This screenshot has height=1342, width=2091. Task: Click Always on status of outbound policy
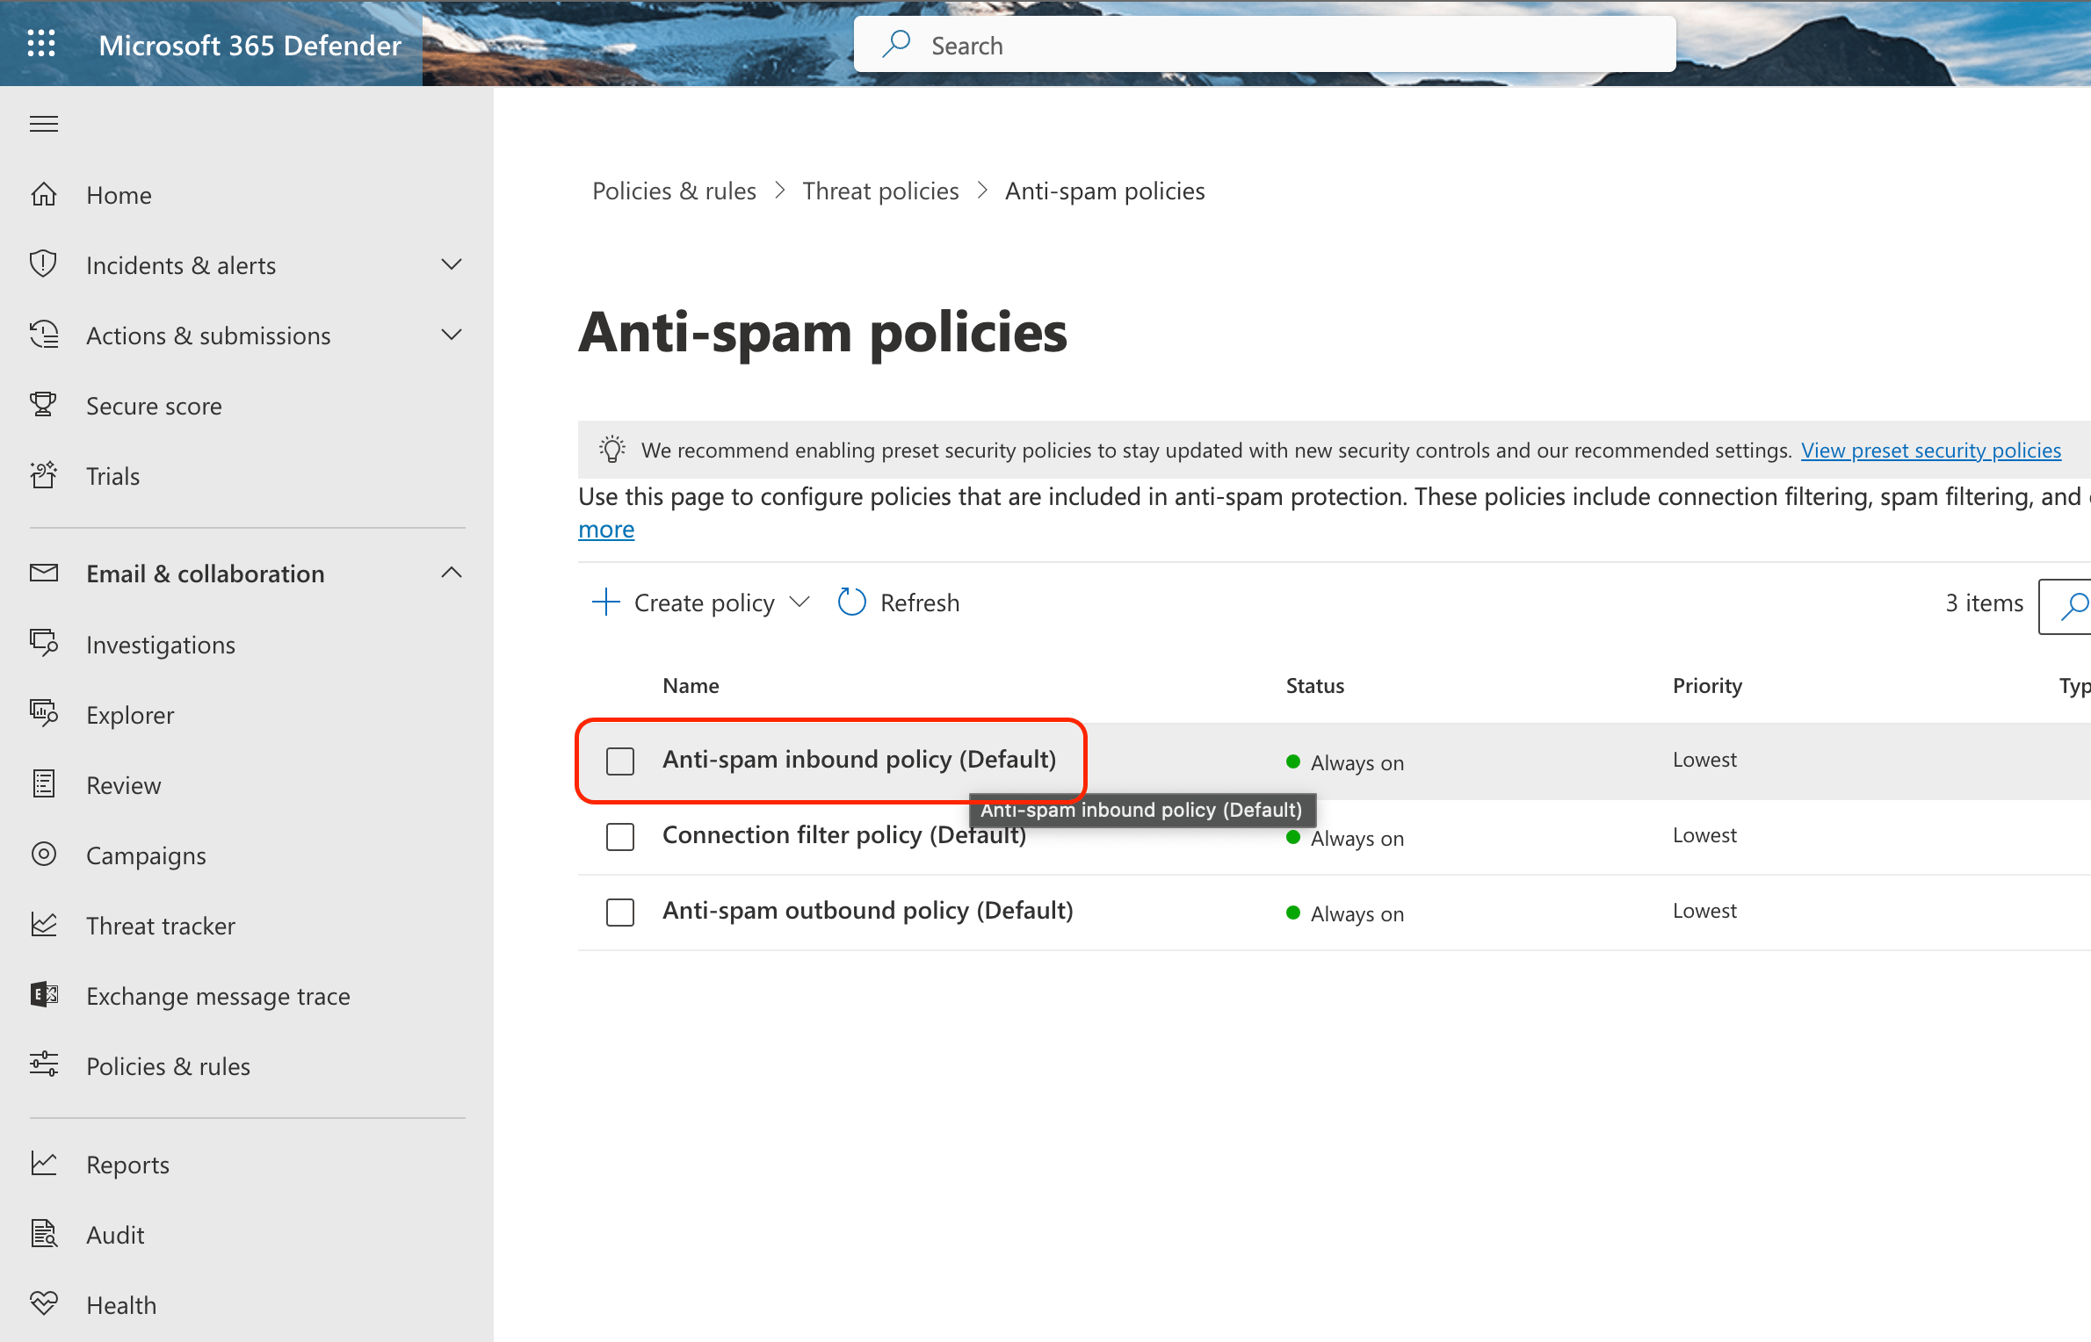coord(1345,913)
